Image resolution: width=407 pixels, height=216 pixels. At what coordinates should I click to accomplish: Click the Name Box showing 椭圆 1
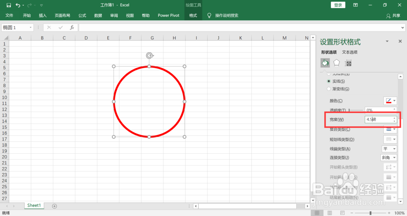[x=15, y=28]
